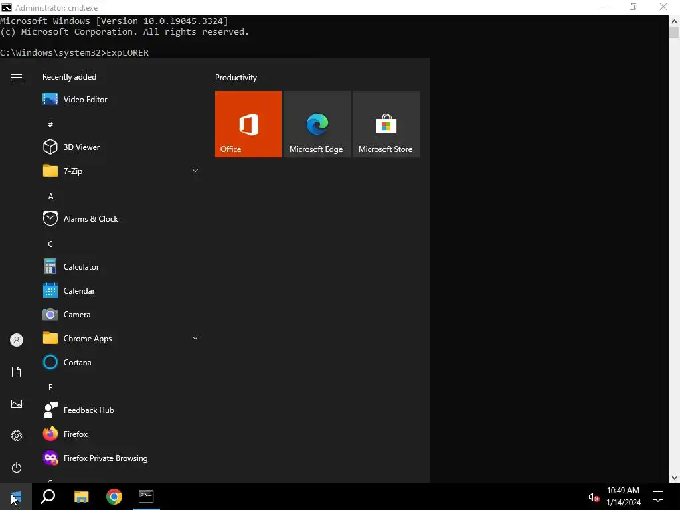Screen dimensions: 680x510
Task: Open taskbar Search magnifier
Action: pos(48,497)
